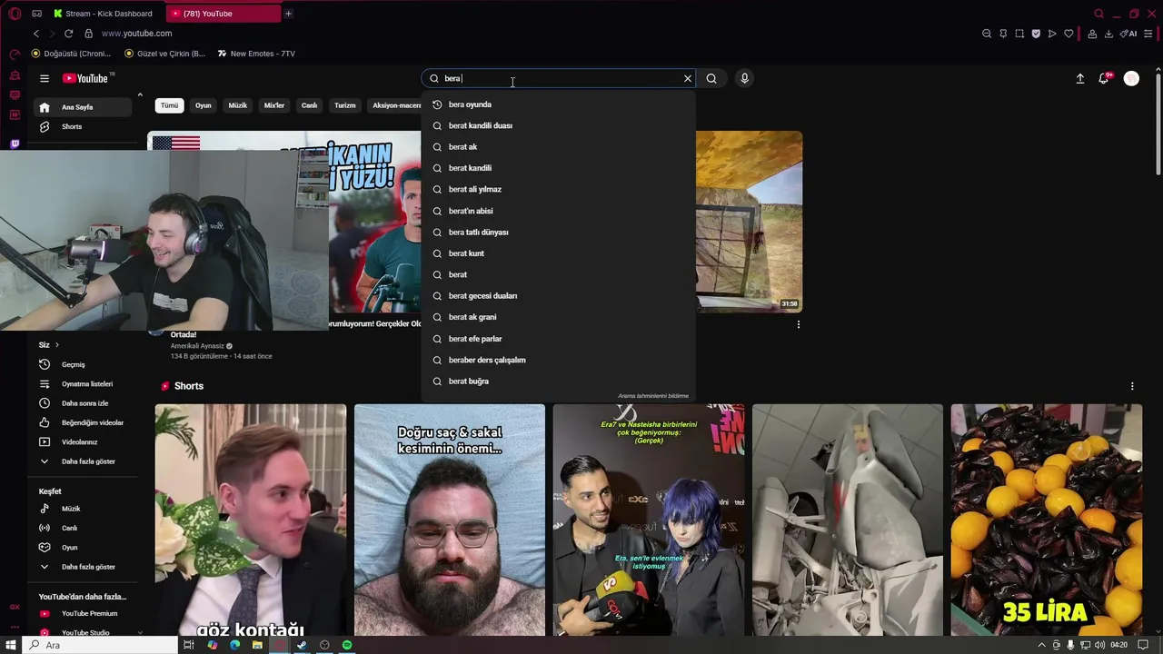Open Opera AI assistant icon
Viewport: 1163px width, 654px height.
coord(1128,34)
